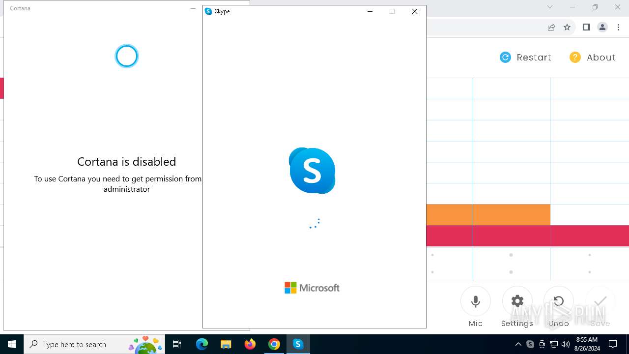Open the Settings gear button
This screenshot has height=354, width=629.
coord(517,301)
